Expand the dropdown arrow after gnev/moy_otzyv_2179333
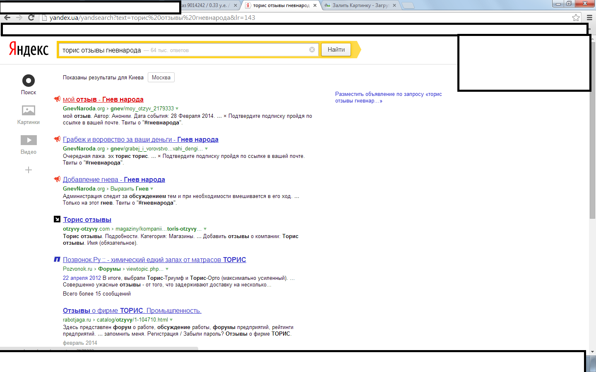 pyautogui.click(x=177, y=109)
